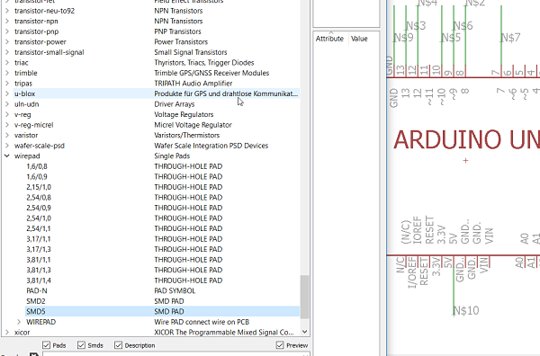Select the 3,81/1,4 through-hole pad

tap(163, 280)
